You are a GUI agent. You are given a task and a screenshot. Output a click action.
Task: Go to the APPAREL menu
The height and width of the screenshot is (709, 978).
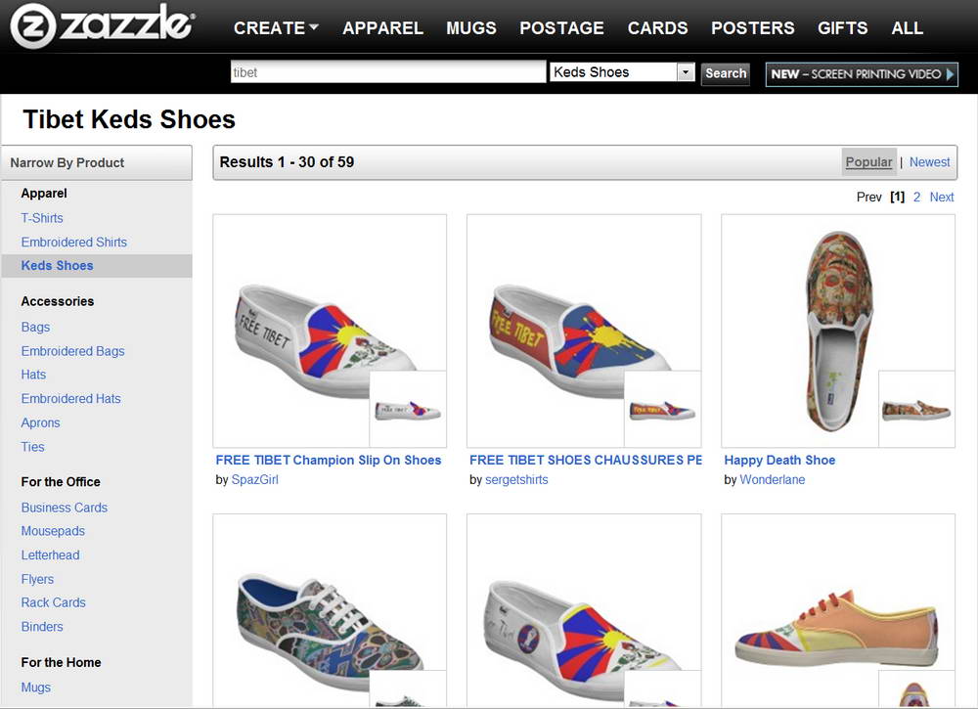(x=382, y=28)
